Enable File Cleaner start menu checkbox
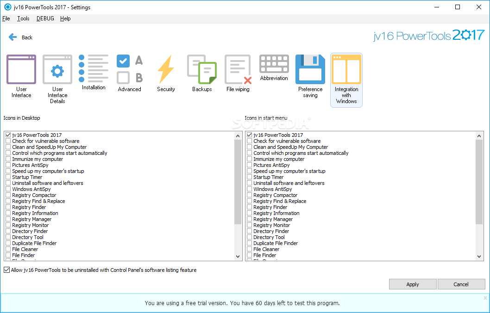Image resolution: width=490 pixels, height=313 pixels. tap(249, 249)
